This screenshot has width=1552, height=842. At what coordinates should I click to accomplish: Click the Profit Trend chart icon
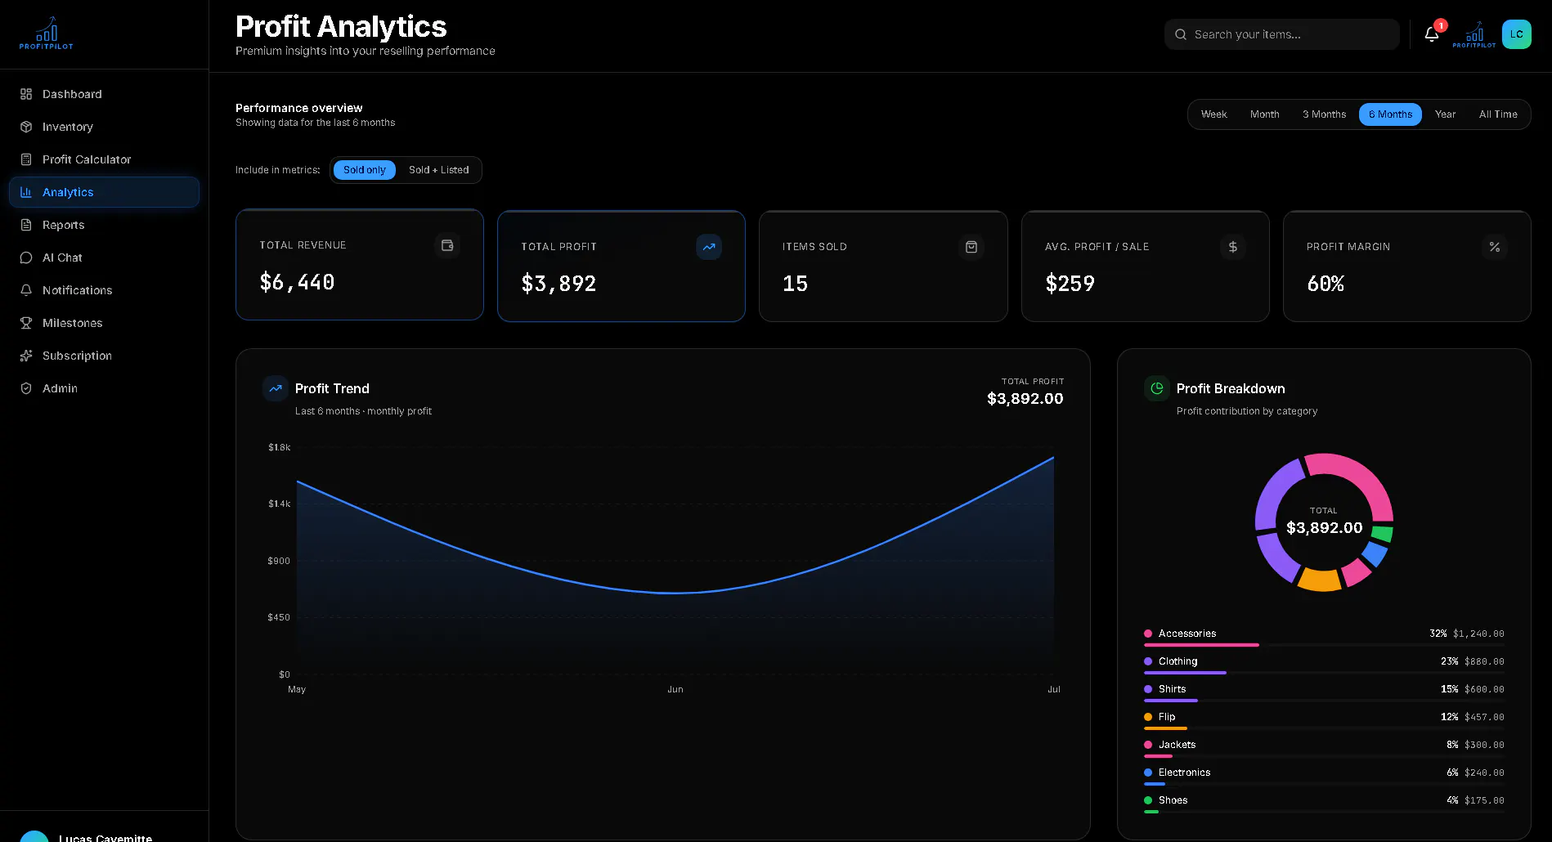(276, 388)
